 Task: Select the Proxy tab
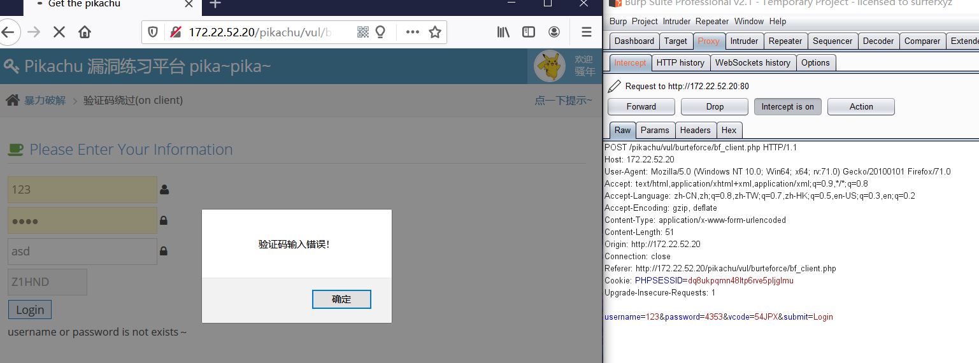pos(708,41)
